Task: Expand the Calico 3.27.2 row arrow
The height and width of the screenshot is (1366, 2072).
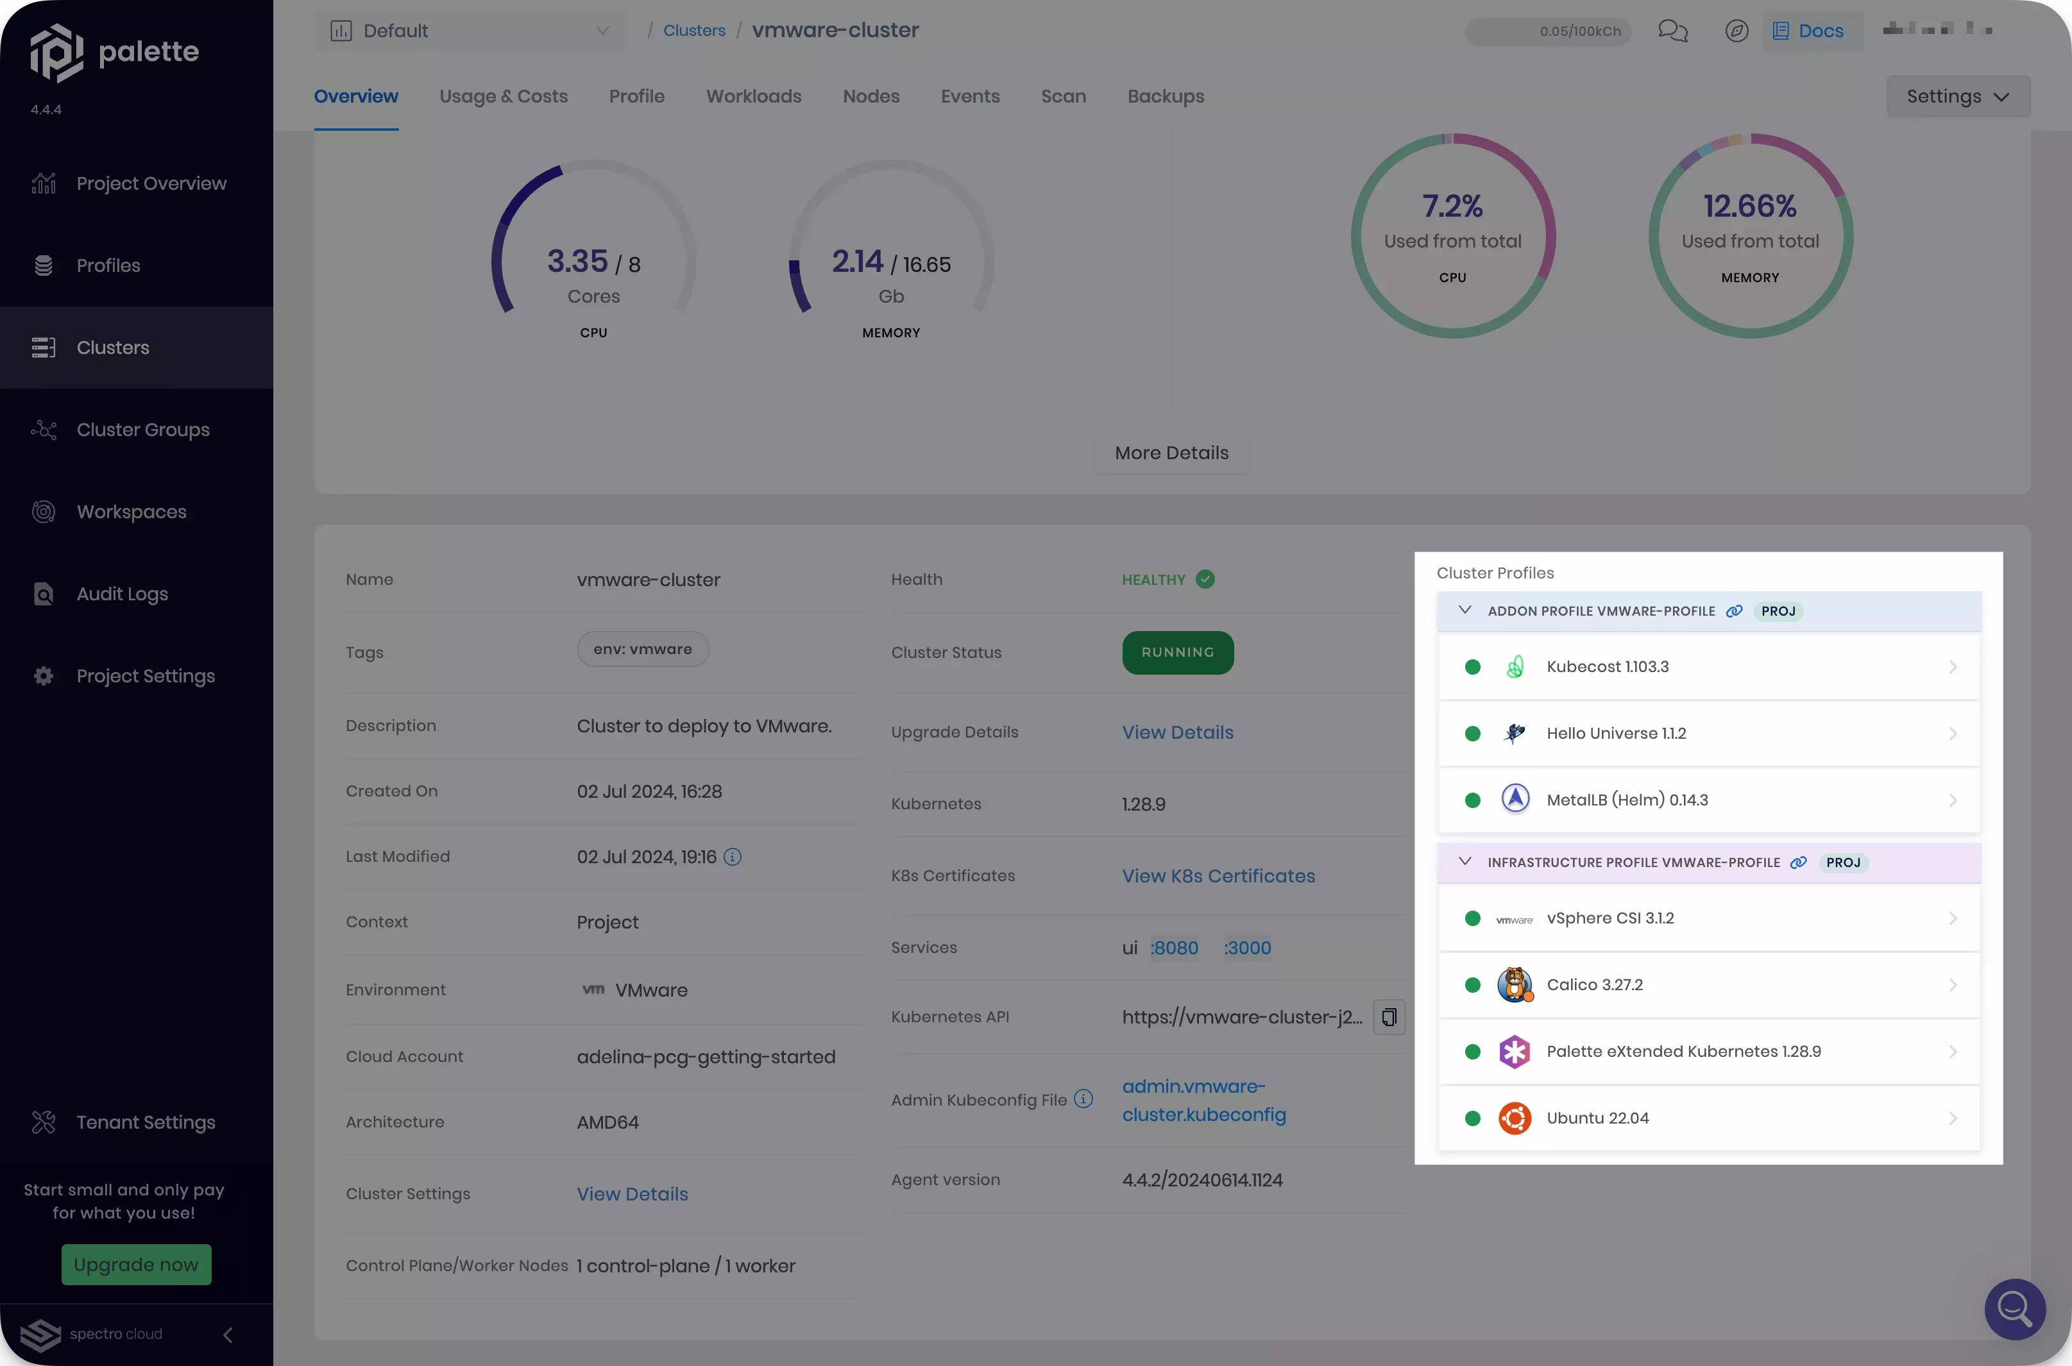Action: (1953, 985)
